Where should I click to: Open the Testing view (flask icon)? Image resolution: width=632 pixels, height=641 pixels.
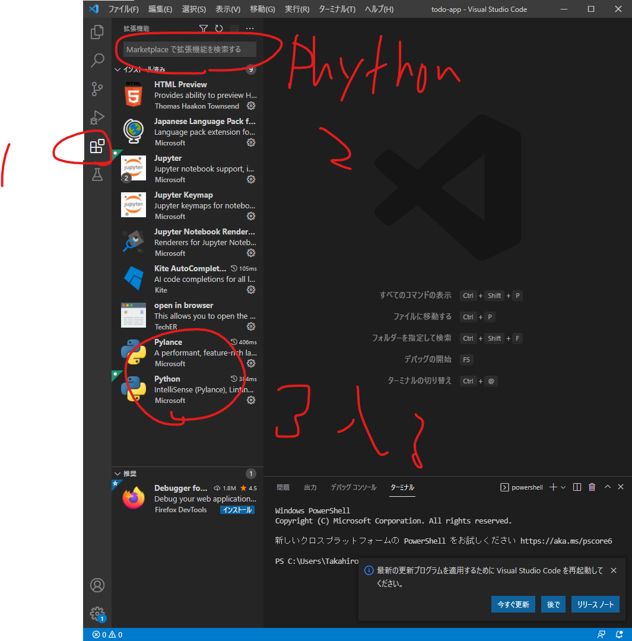tap(97, 174)
